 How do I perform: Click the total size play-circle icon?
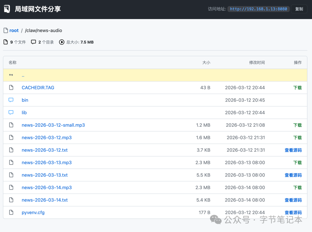pos(62,42)
